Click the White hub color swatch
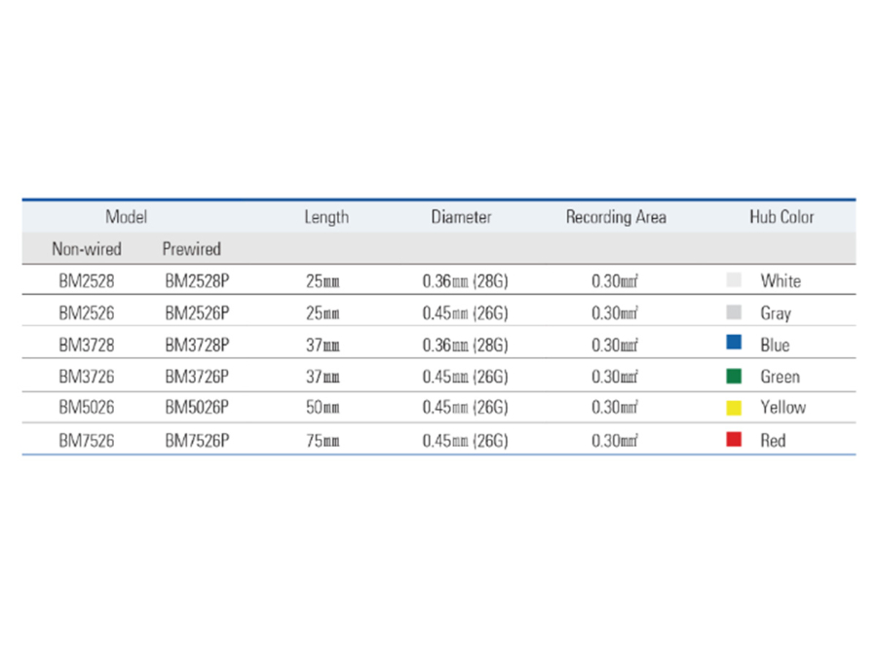 734,280
